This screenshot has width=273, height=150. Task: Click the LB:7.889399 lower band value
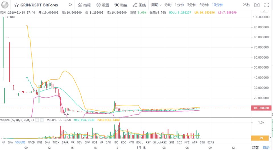click(227, 12)
